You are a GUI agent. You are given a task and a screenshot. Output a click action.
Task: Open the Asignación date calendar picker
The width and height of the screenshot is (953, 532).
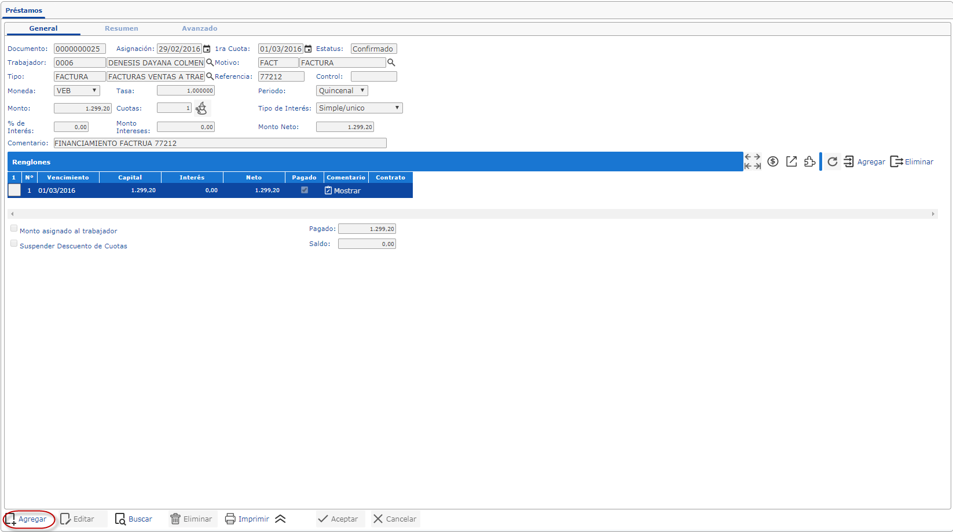[207, 49]
